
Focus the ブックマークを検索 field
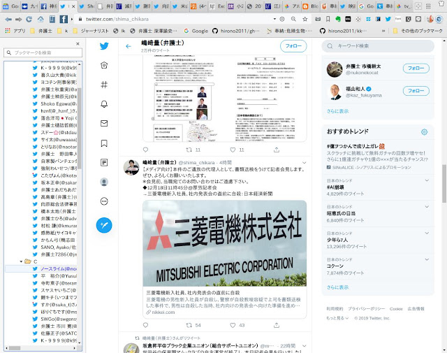pyautogui.click(x=43, y=52)
